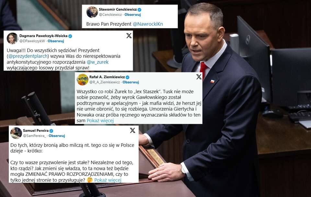Follow SamPereira_ via Obserwuj

click(x=57, y=136)
